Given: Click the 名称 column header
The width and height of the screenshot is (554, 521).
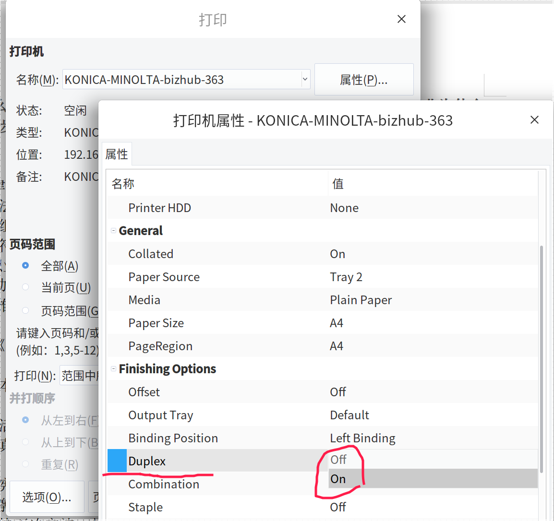Looking at the screenshot, I should pos(217,184).
